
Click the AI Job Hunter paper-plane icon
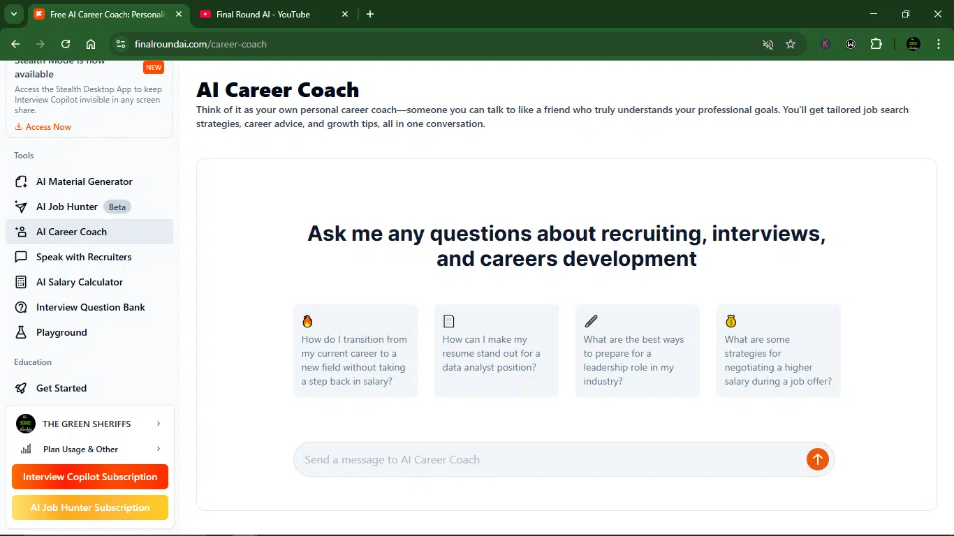(x=21, y=207)
